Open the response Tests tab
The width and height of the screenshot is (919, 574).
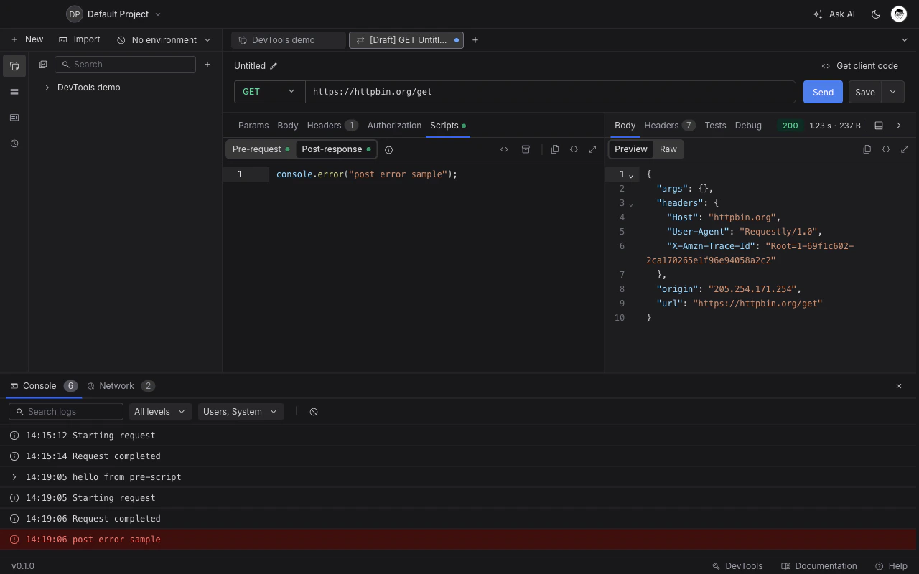[x=715, y=126]
